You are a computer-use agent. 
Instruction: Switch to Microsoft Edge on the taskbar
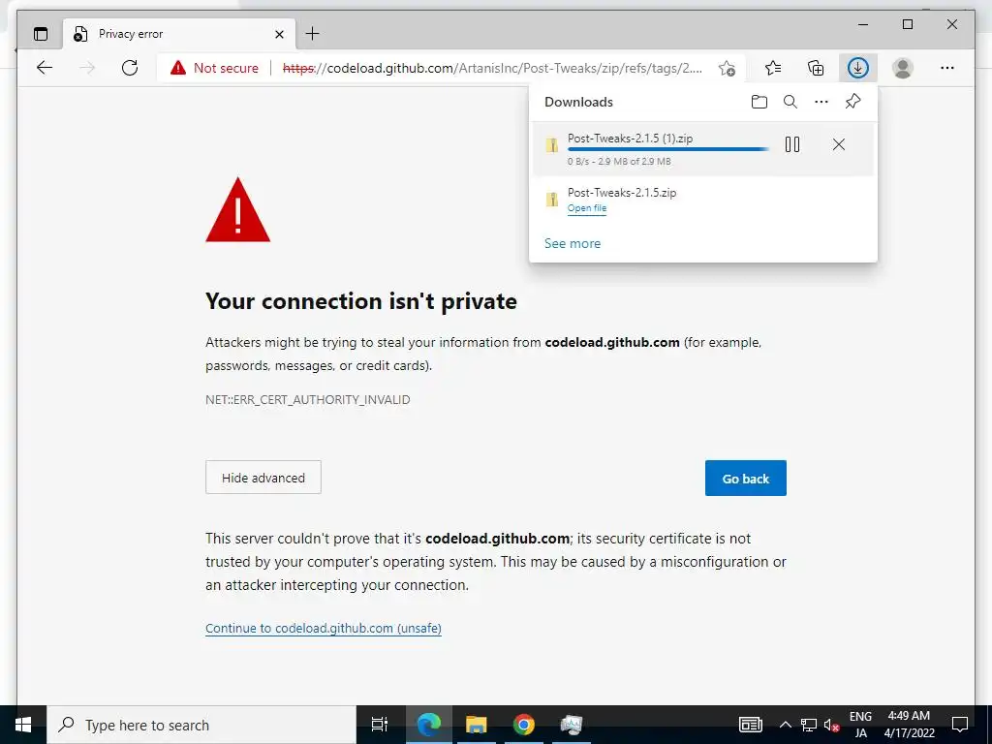(428, 725)
